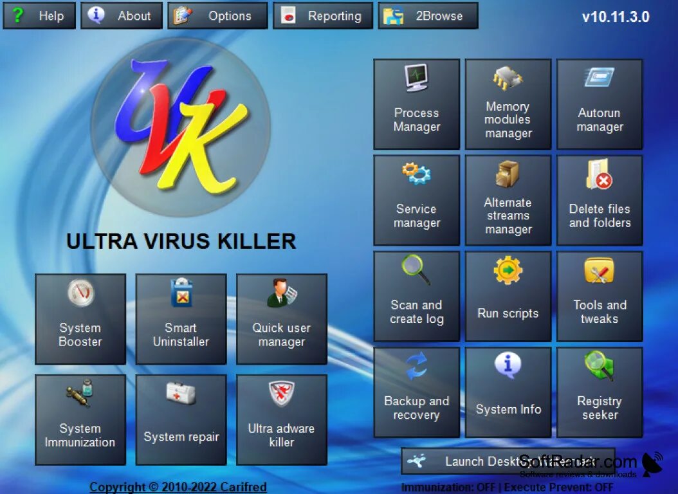Click the Immunization OFF status text
The height and width of the screenshot is (494, 678).
[448, 487]
